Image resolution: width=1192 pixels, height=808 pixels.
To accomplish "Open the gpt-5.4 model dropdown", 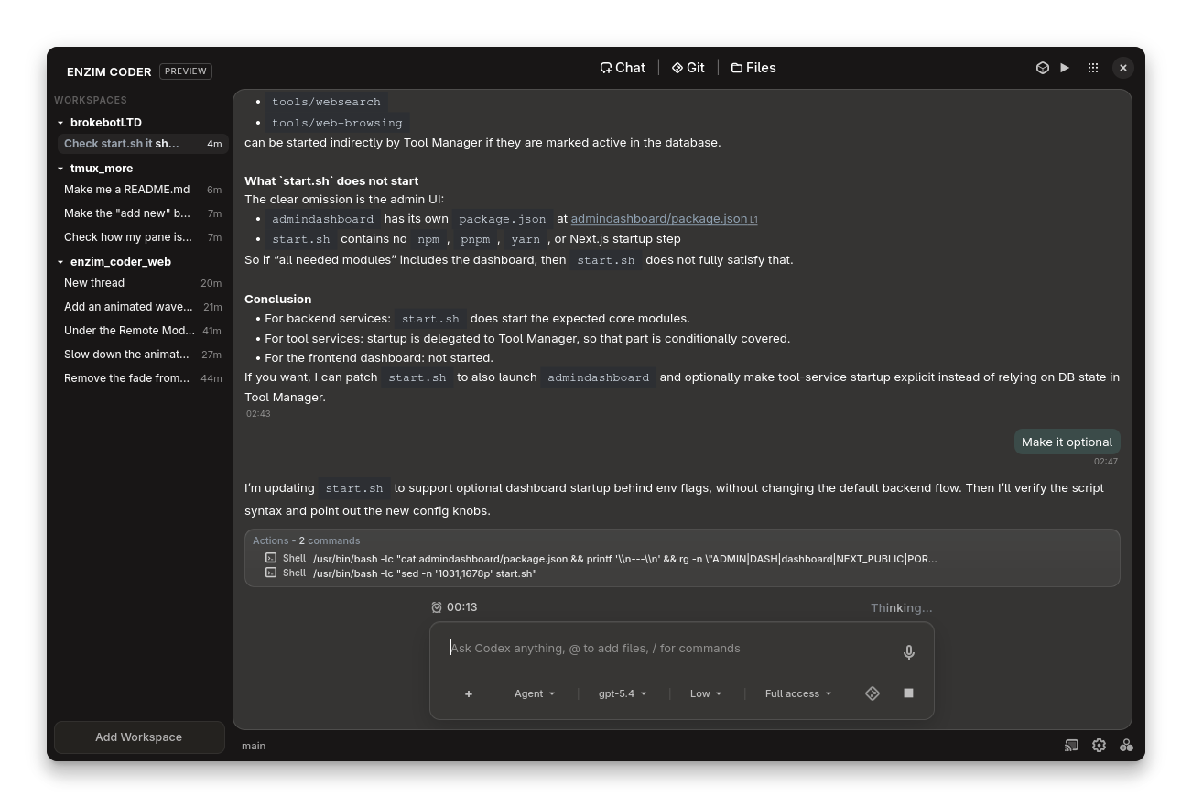I will [x=622, y=693].
